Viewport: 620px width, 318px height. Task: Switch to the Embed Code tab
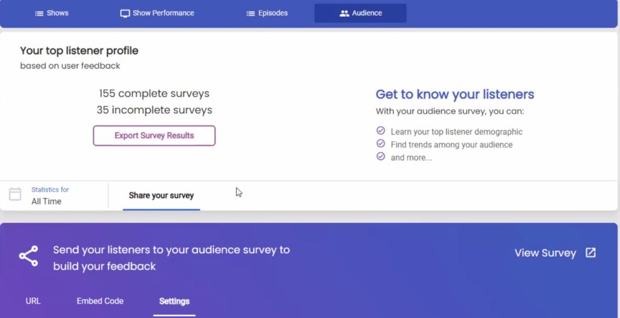point(100,301)
